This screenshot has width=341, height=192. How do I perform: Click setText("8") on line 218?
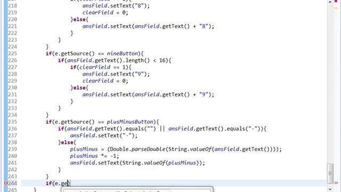[130, 6]
